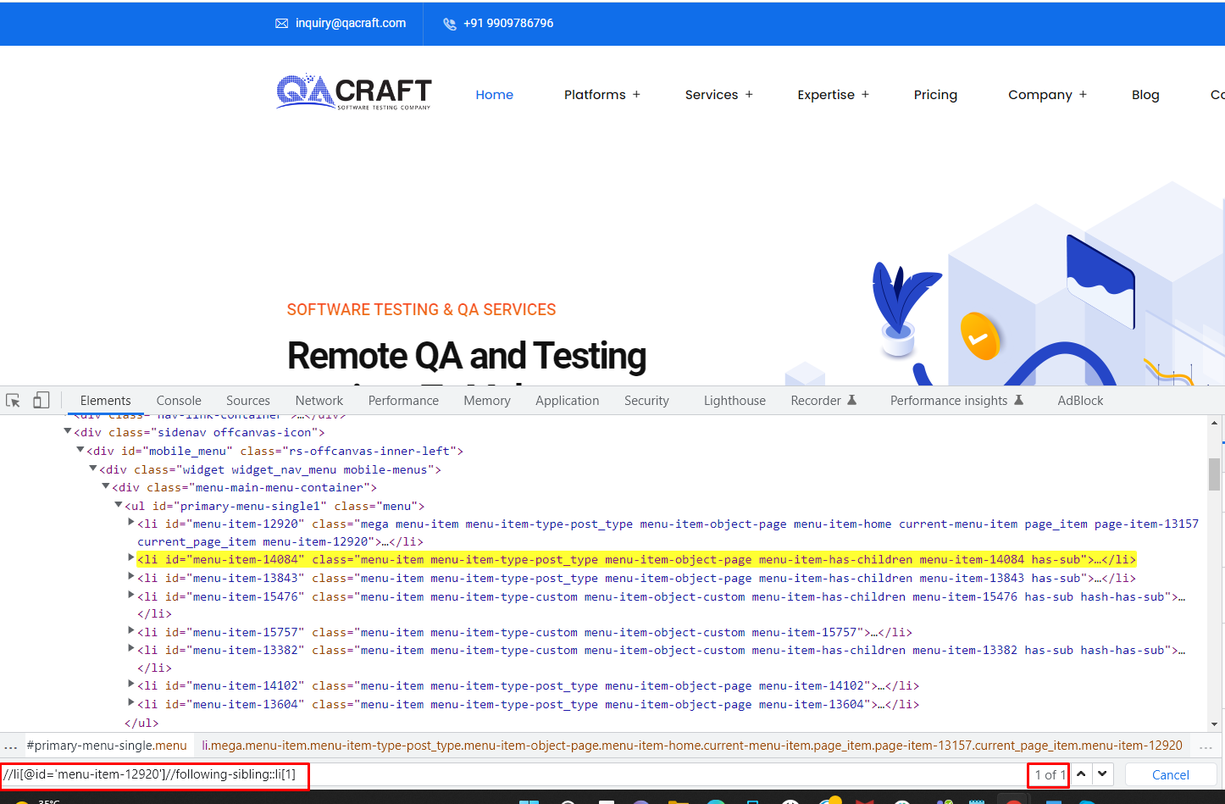Click the Cancel search button
1225x804 pixels.
coord(1170,774)
